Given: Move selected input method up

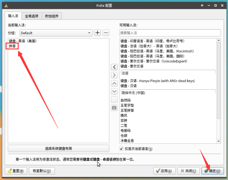Looking at the screenshot, I should 114,83.
